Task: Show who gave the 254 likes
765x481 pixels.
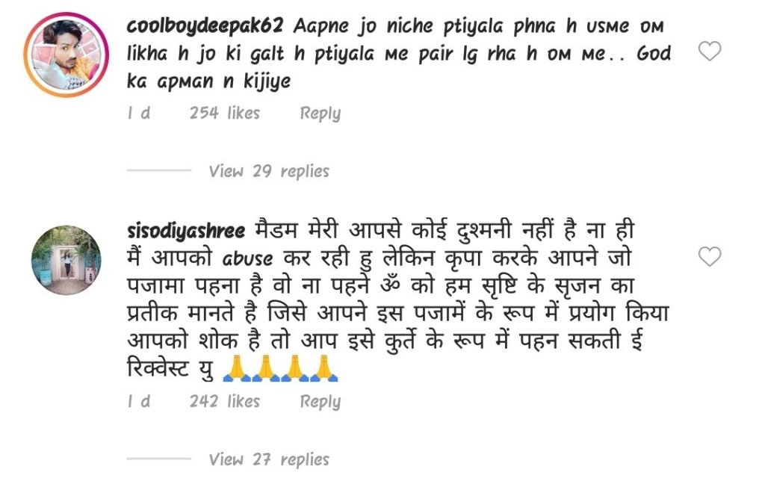Action: [225, 114]
